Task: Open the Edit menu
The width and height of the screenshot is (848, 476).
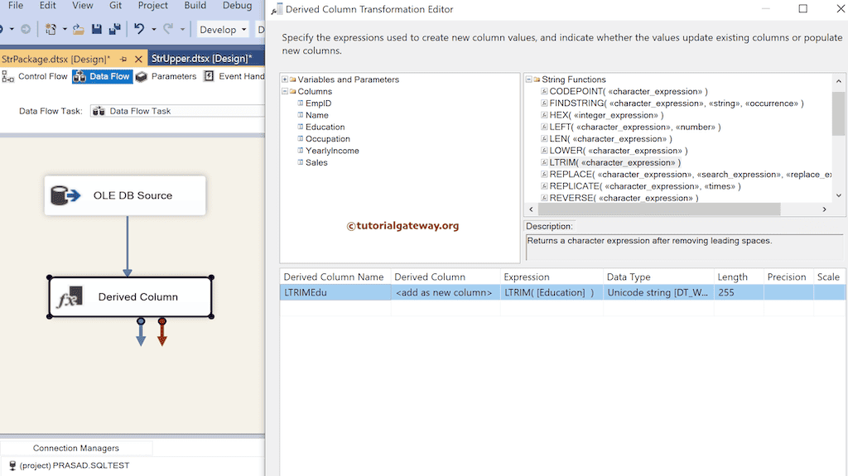Action: [x=47, y=6]
